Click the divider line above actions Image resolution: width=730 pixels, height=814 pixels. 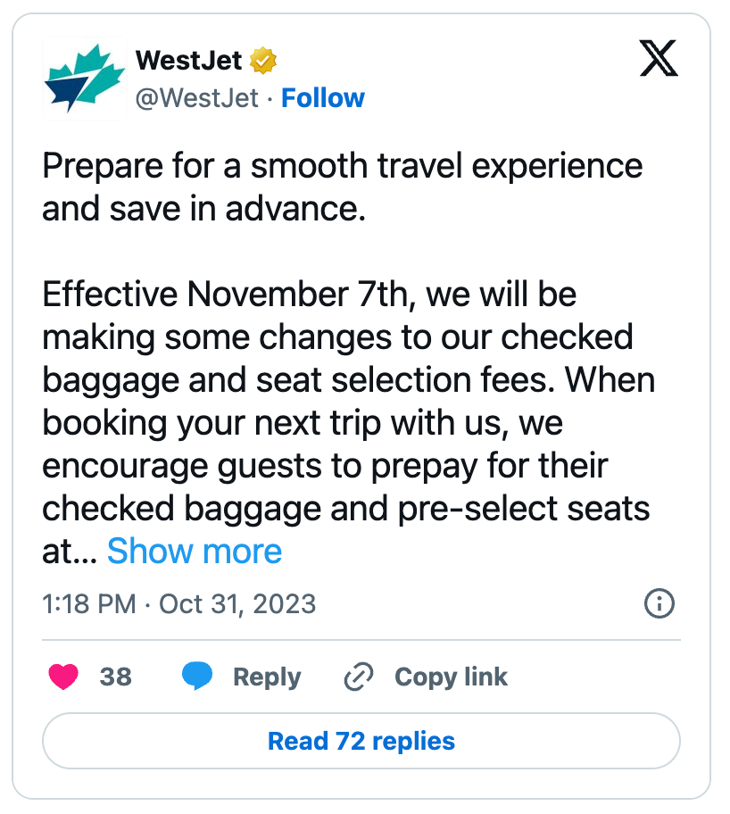(361, 640)
